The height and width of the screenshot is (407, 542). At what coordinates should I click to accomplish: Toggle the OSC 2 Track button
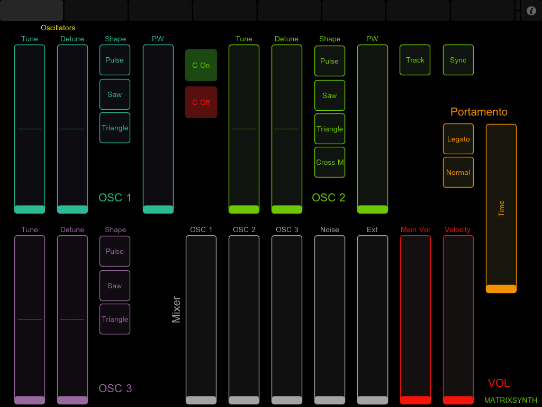(415, 60)
